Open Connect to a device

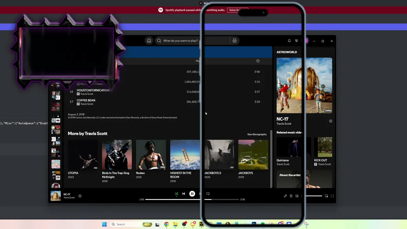point(297,196)
